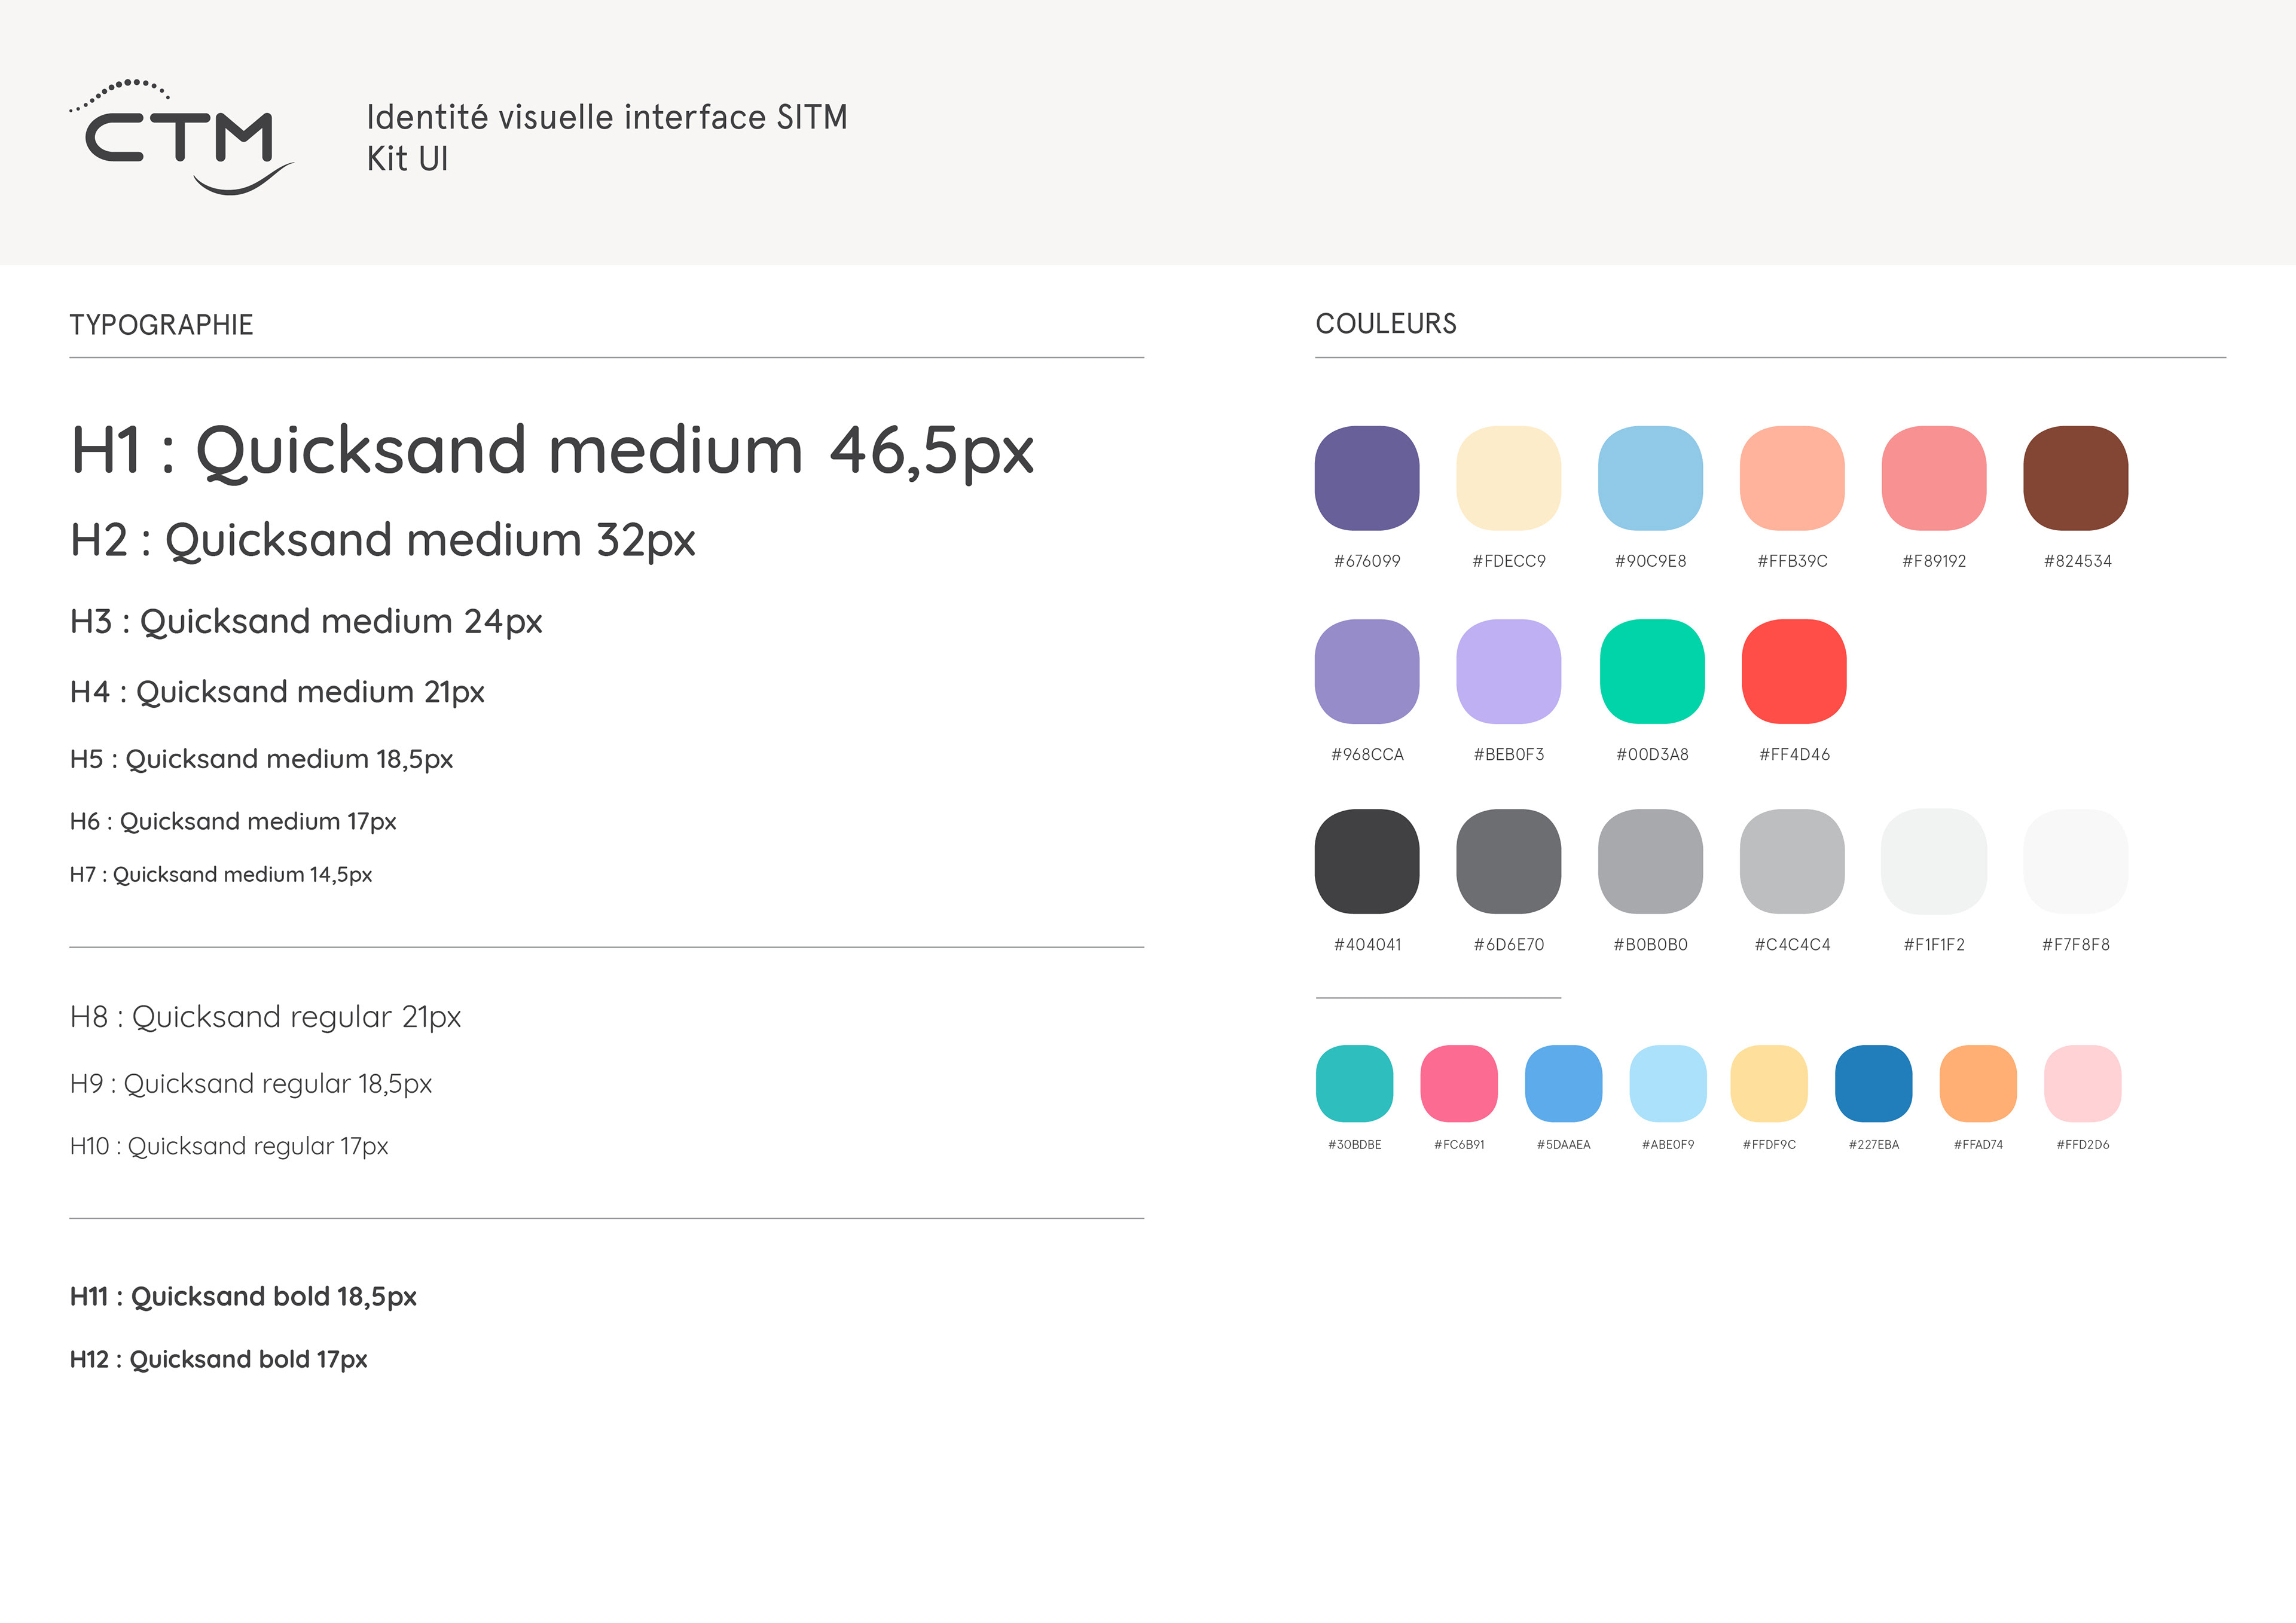Pick the #FF4D46 red swatch
2296x1623 pixels.
1794,671
